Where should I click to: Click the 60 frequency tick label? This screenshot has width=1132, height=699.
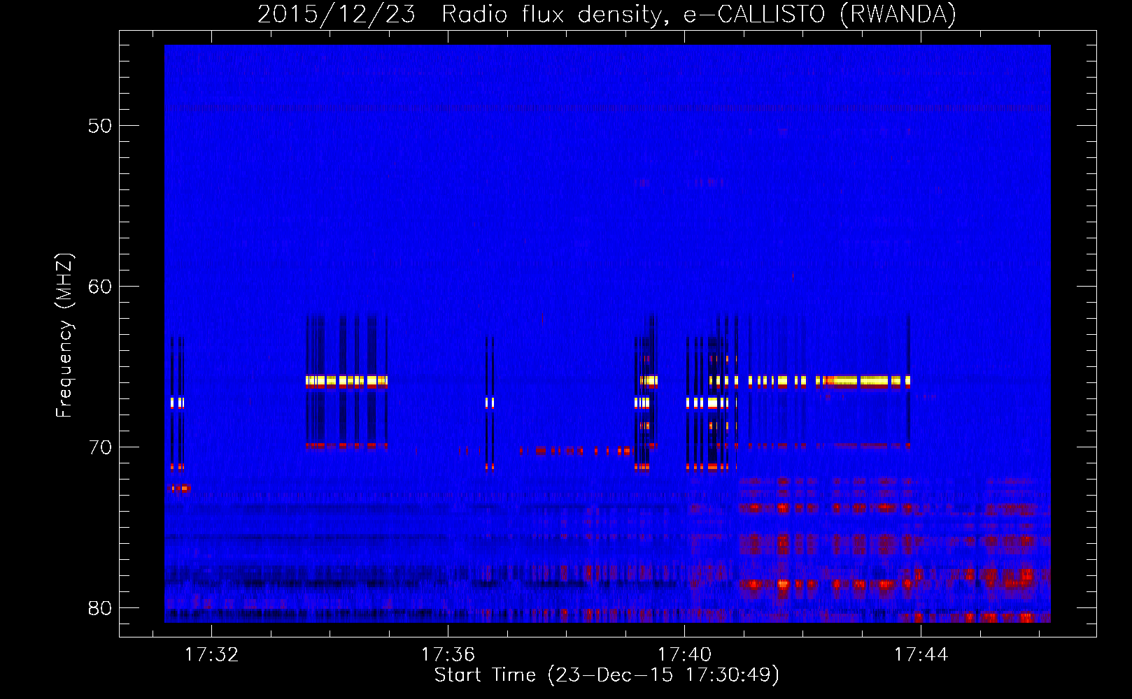[x=100, y=287]
